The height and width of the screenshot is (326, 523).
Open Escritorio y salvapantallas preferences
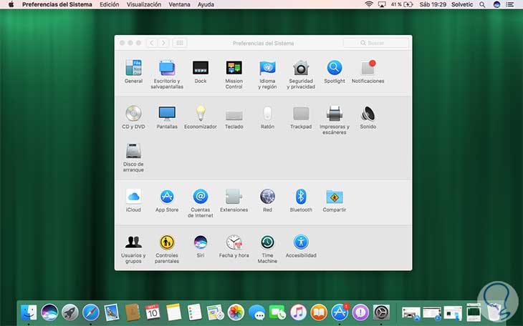tap(167, 68)
